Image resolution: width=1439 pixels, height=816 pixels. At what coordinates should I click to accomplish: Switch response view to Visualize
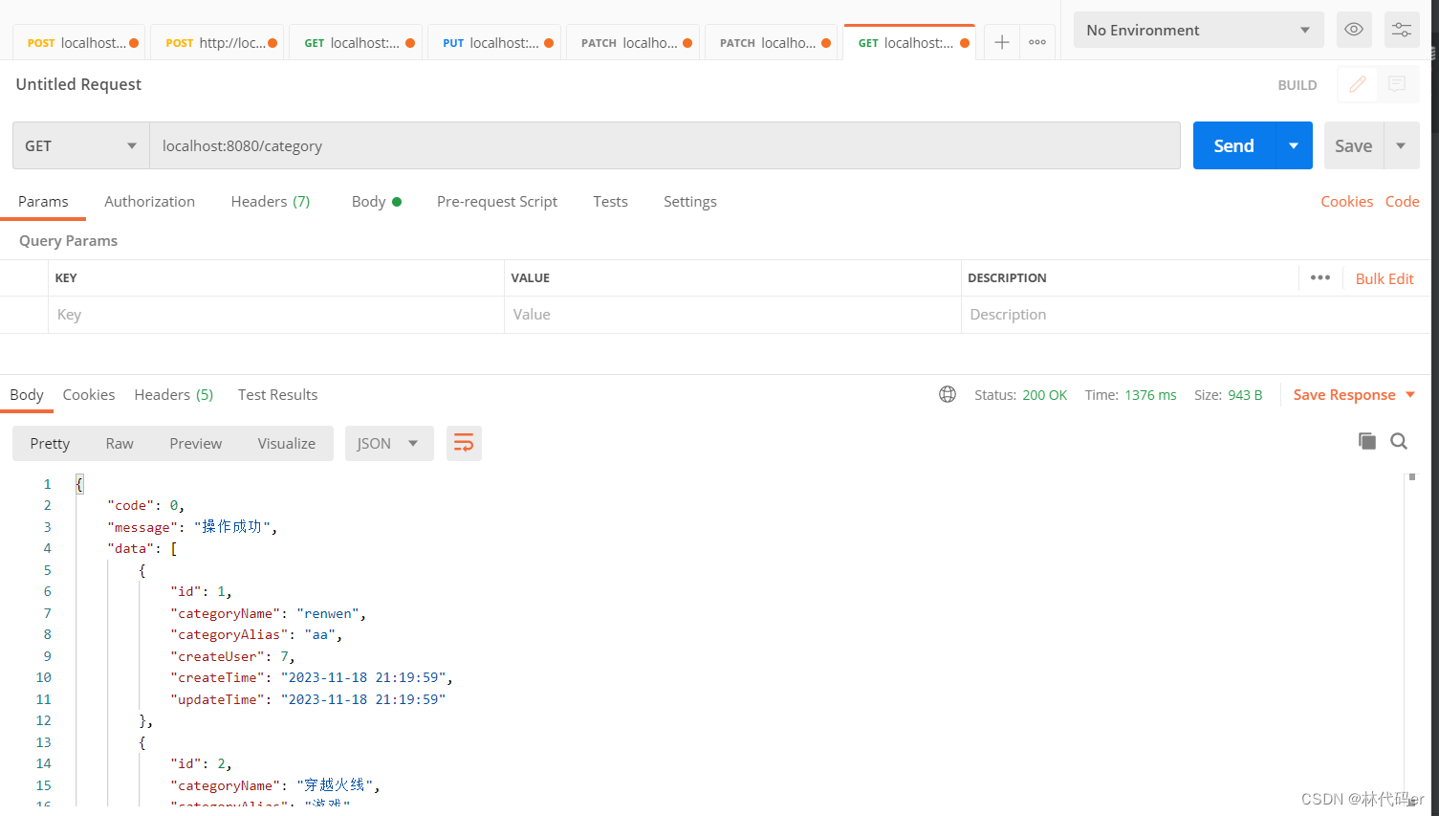(287, 443)
